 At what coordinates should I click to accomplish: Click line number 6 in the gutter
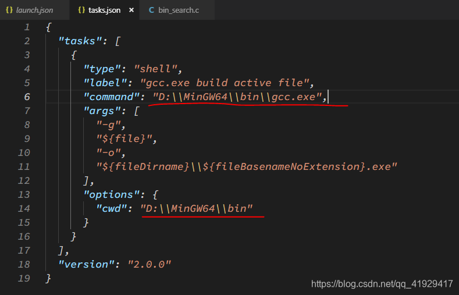(27, 97)
